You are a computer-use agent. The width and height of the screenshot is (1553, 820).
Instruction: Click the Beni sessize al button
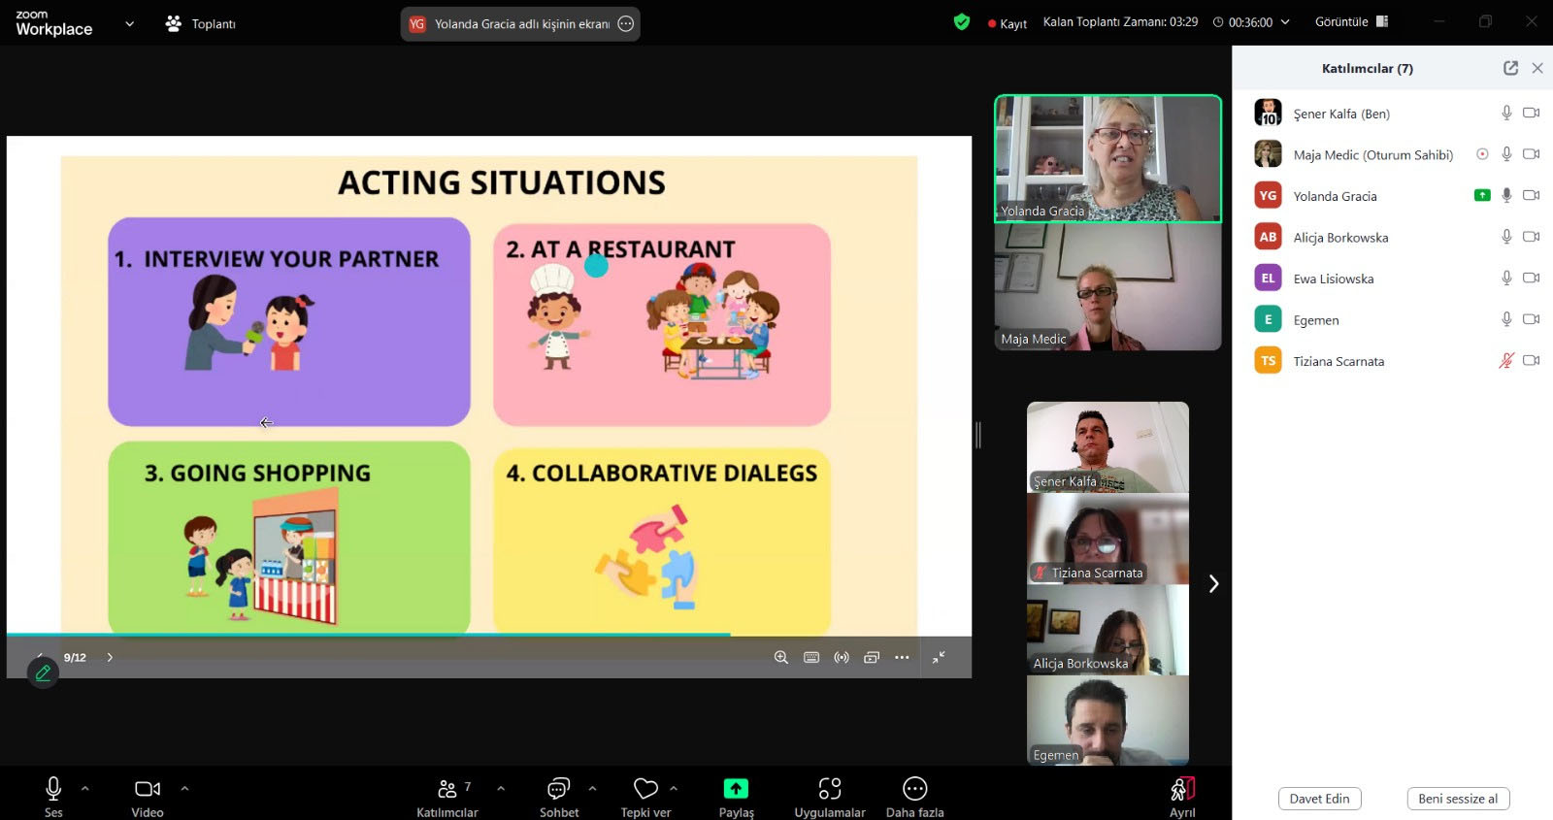pyautogui.click(x=1457, y=799)
